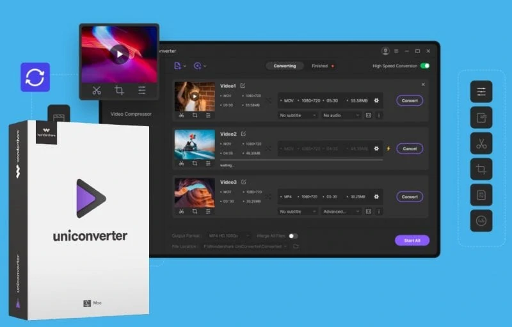
Task: Click Video3 output format MP4 info box
Action: [x=330, y=197]
